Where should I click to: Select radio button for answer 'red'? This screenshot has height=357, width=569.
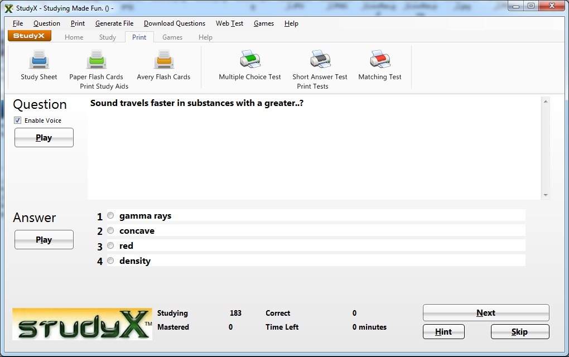pyautogui.click(x=110, y=245)
